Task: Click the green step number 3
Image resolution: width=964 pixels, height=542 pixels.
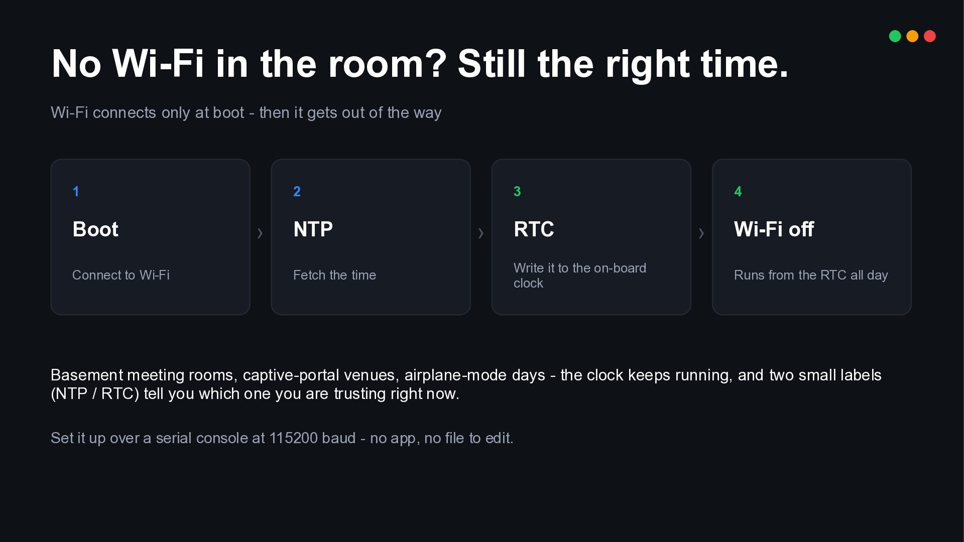Action: [517, 191]
